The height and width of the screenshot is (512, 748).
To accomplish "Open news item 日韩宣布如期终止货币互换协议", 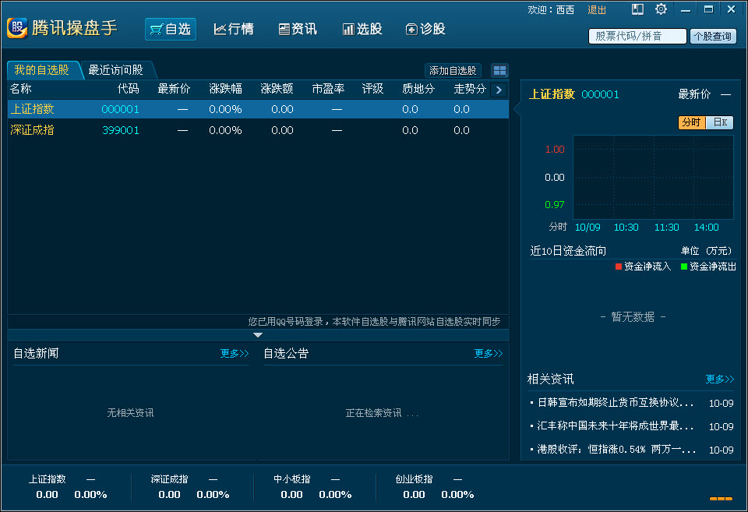I will (x=616, y=403).
